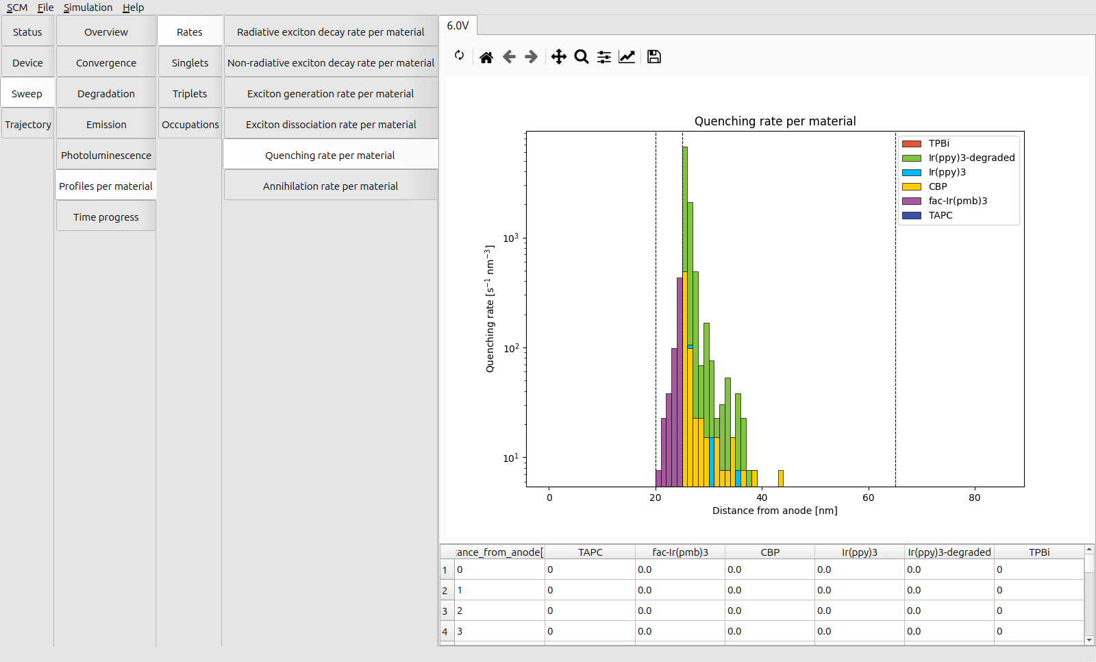The height and width of the screenshot is (662, 1096).
Task: Select the Zoom magnifier tool
Action: (x=582, y=57)
